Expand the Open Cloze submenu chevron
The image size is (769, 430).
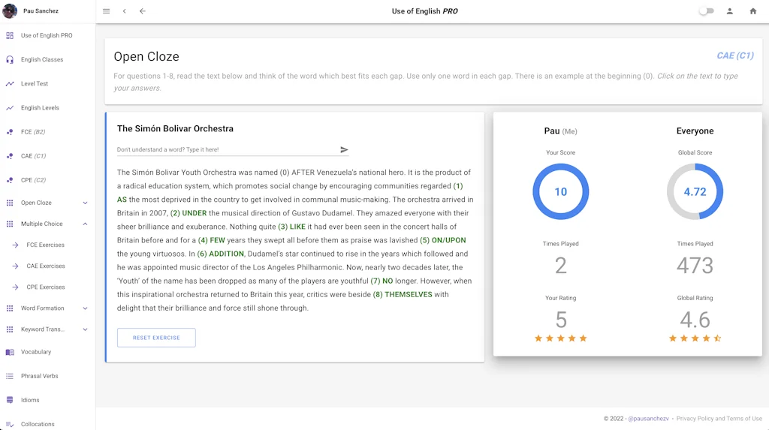pyautogui.click(x=85, y=203)
